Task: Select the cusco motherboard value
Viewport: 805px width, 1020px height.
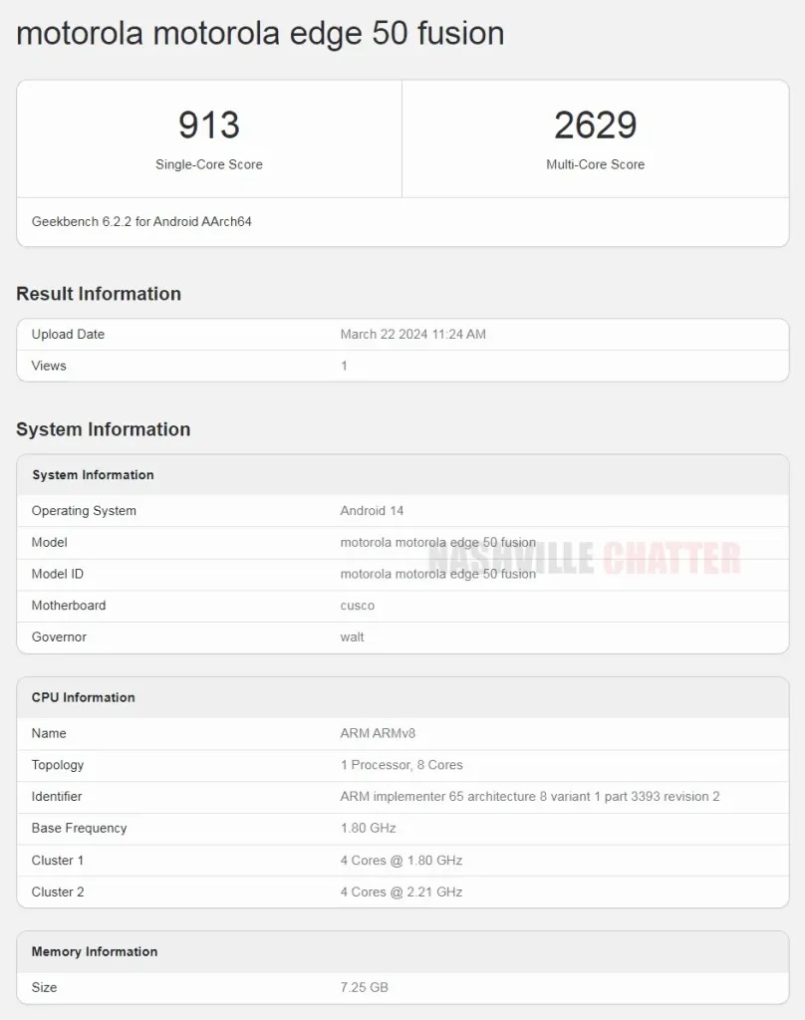Action: pos(358,606)
